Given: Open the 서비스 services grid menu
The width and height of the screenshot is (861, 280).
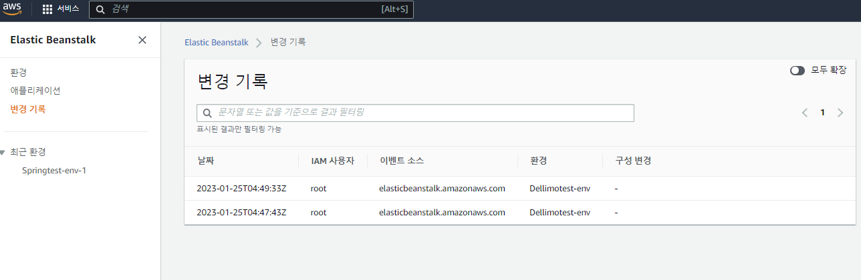Looking at the screenshot, I should coord(61,9).
